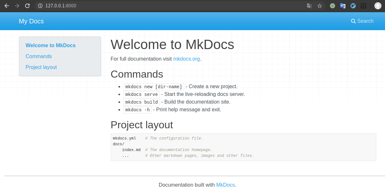Open the MkDocs link in footer
Image resolution: width=385 pixels, height=195 pixels.
[x=225, y=185]
